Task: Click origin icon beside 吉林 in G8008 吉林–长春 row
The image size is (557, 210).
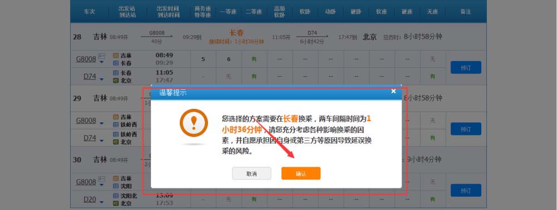Action: 116,56
